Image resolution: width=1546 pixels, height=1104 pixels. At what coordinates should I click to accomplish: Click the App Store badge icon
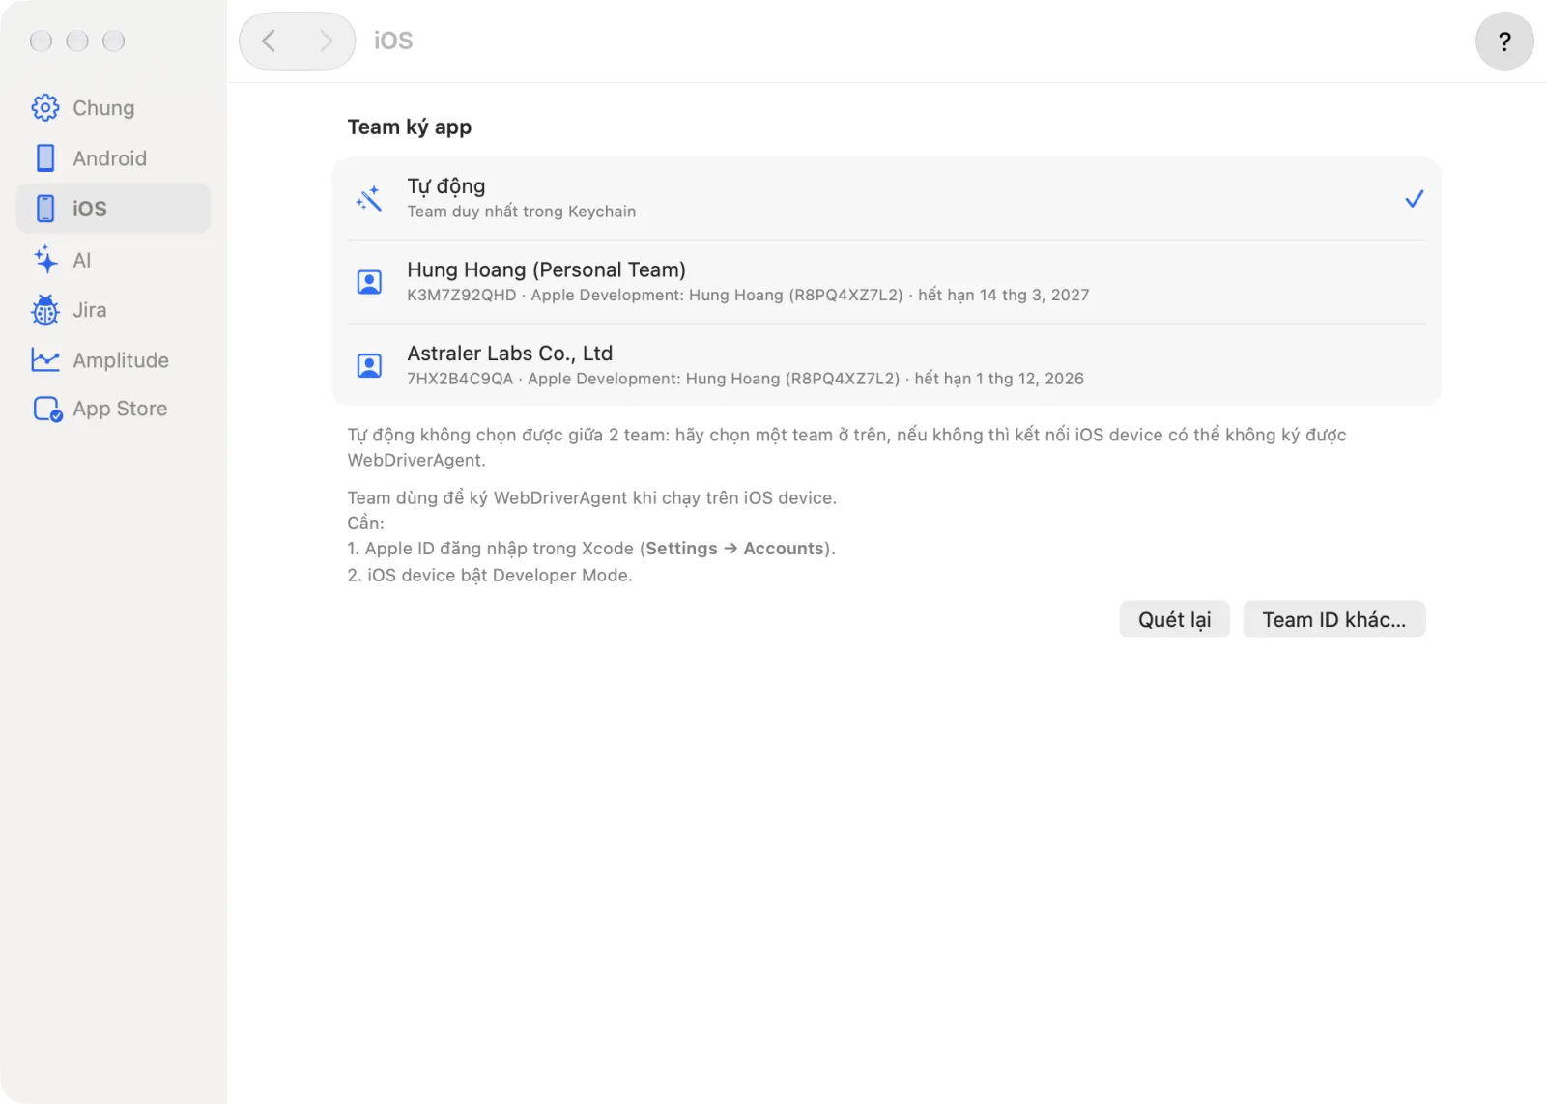47,410
